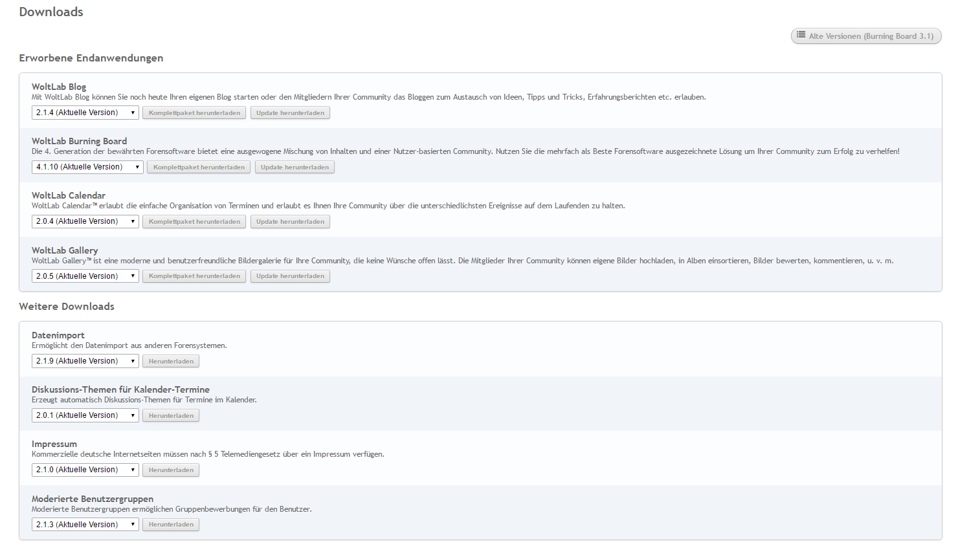This screenshot has width=958, height=546.
Task: Expand WoltLab Burning Board version dropdown
Action: point(87,167)
